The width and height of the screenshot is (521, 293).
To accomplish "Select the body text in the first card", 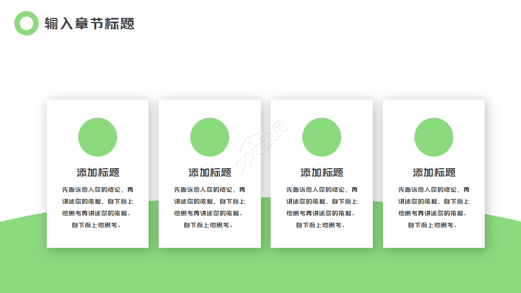I will [98, 207].
